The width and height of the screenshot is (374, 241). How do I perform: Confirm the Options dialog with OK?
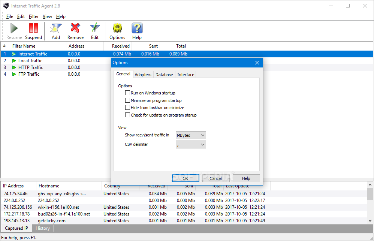pyautogui.click(x=186, y=178)
